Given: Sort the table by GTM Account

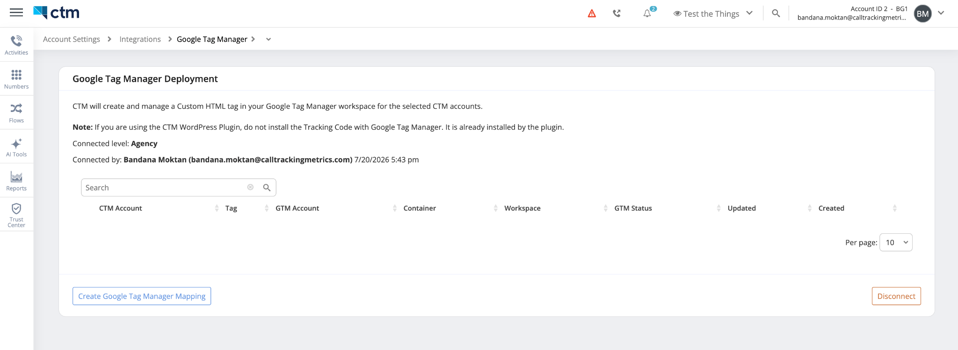Looking at the screenshot, I should (297, 208).
